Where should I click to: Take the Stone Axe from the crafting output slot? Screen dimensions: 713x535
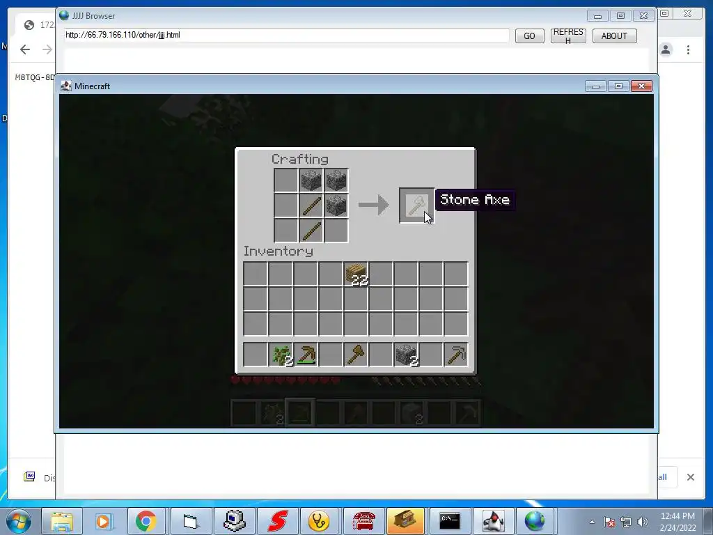click(416, 206)
